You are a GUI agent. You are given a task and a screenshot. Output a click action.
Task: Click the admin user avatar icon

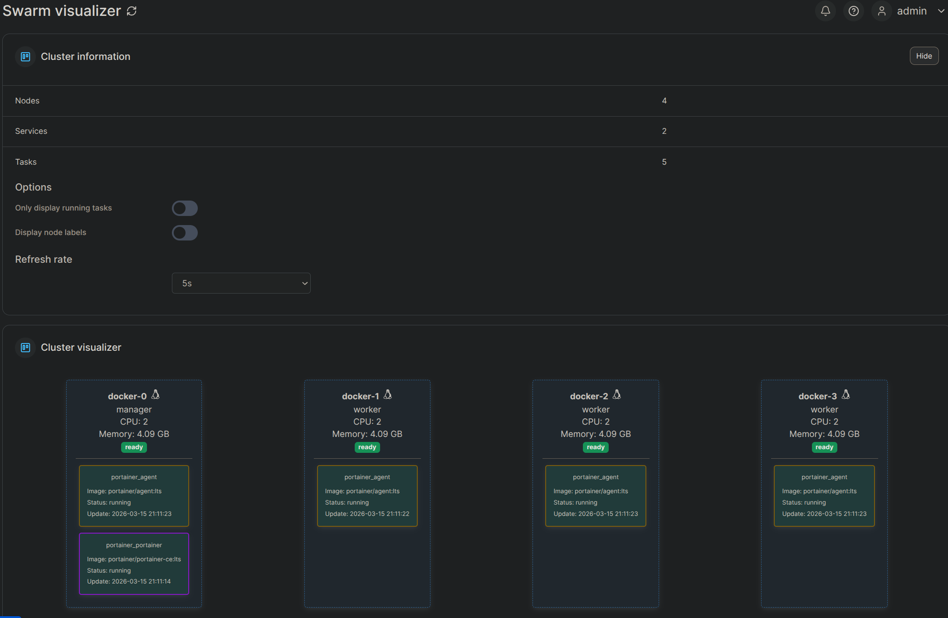coord(881,11)
